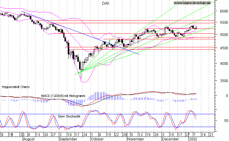Click the October month label
Viewport: 229px width, 141px height.
click(97, 139)
